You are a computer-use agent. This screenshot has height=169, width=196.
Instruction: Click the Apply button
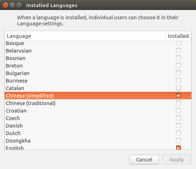point(176,160)
